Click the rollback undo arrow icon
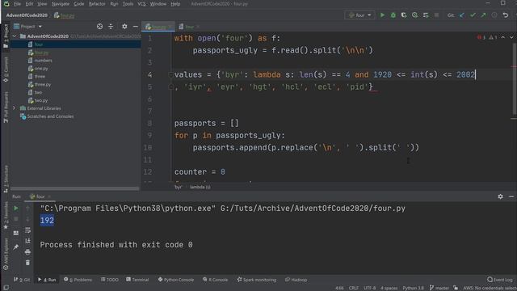The width and height of the screenshot is (517, 291). (x=505, y=15)
